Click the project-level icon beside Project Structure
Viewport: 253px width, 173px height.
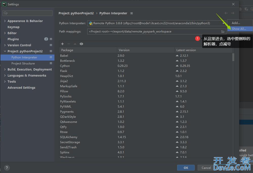51,63
